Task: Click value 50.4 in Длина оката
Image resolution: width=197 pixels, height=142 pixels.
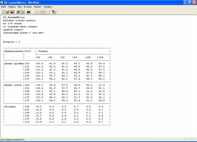Action: pyautogui.click(x=64, y=100)
